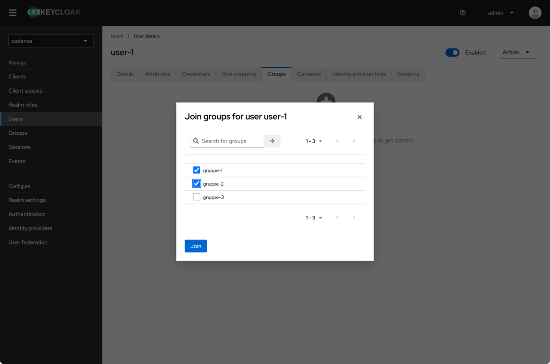Open the Action dropdown

point(517,52)
